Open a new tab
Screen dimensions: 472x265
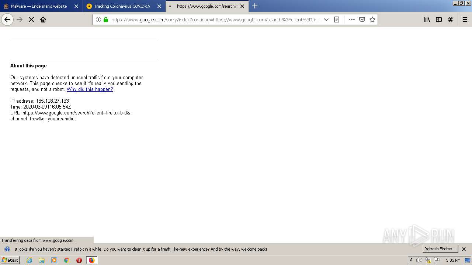click(x=255, y=6)
